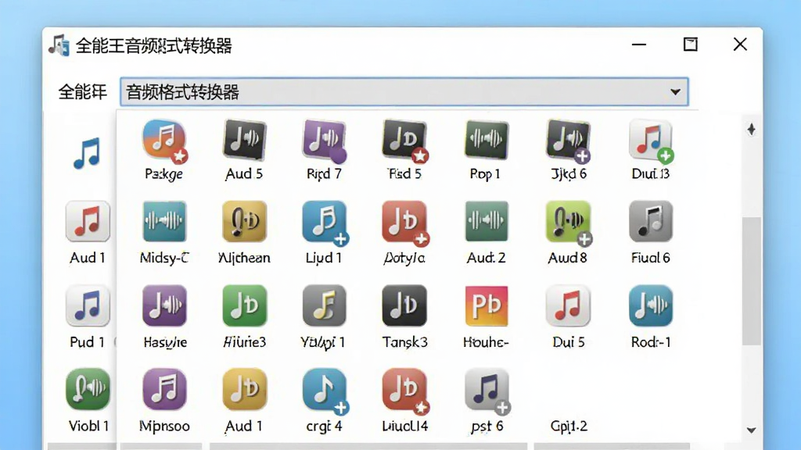Select the Rodr-1 blue icon
801x450 pixels.
[x=651, y=305]
